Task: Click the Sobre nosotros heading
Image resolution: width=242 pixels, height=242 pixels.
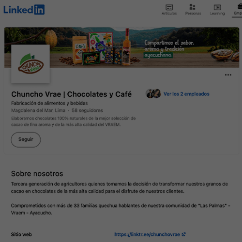Action: [x=37, y=174]
